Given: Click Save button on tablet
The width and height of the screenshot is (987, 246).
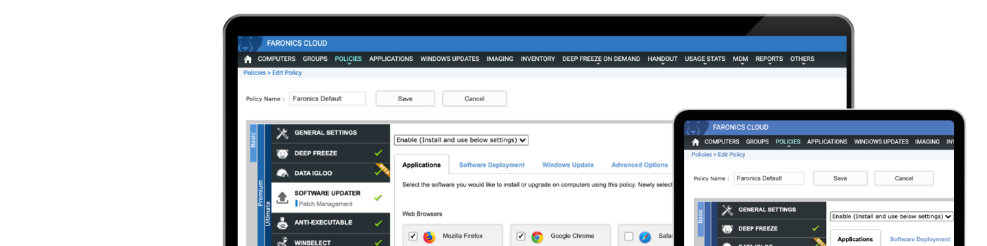Looking at the screenshot, I should point(840,178).
